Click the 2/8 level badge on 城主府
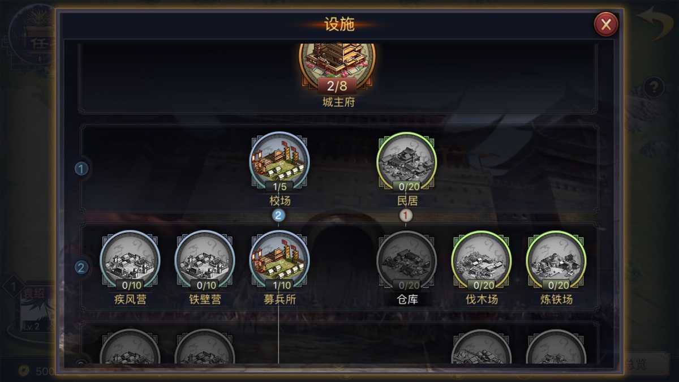 [337, 86]
